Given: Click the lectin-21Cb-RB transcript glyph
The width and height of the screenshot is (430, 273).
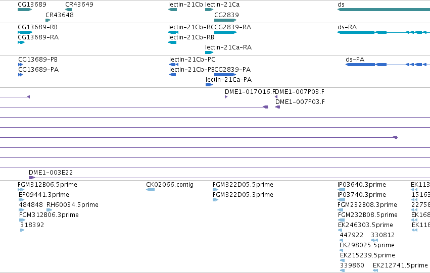Looking at the screenshot, I should tap(172, 42).
